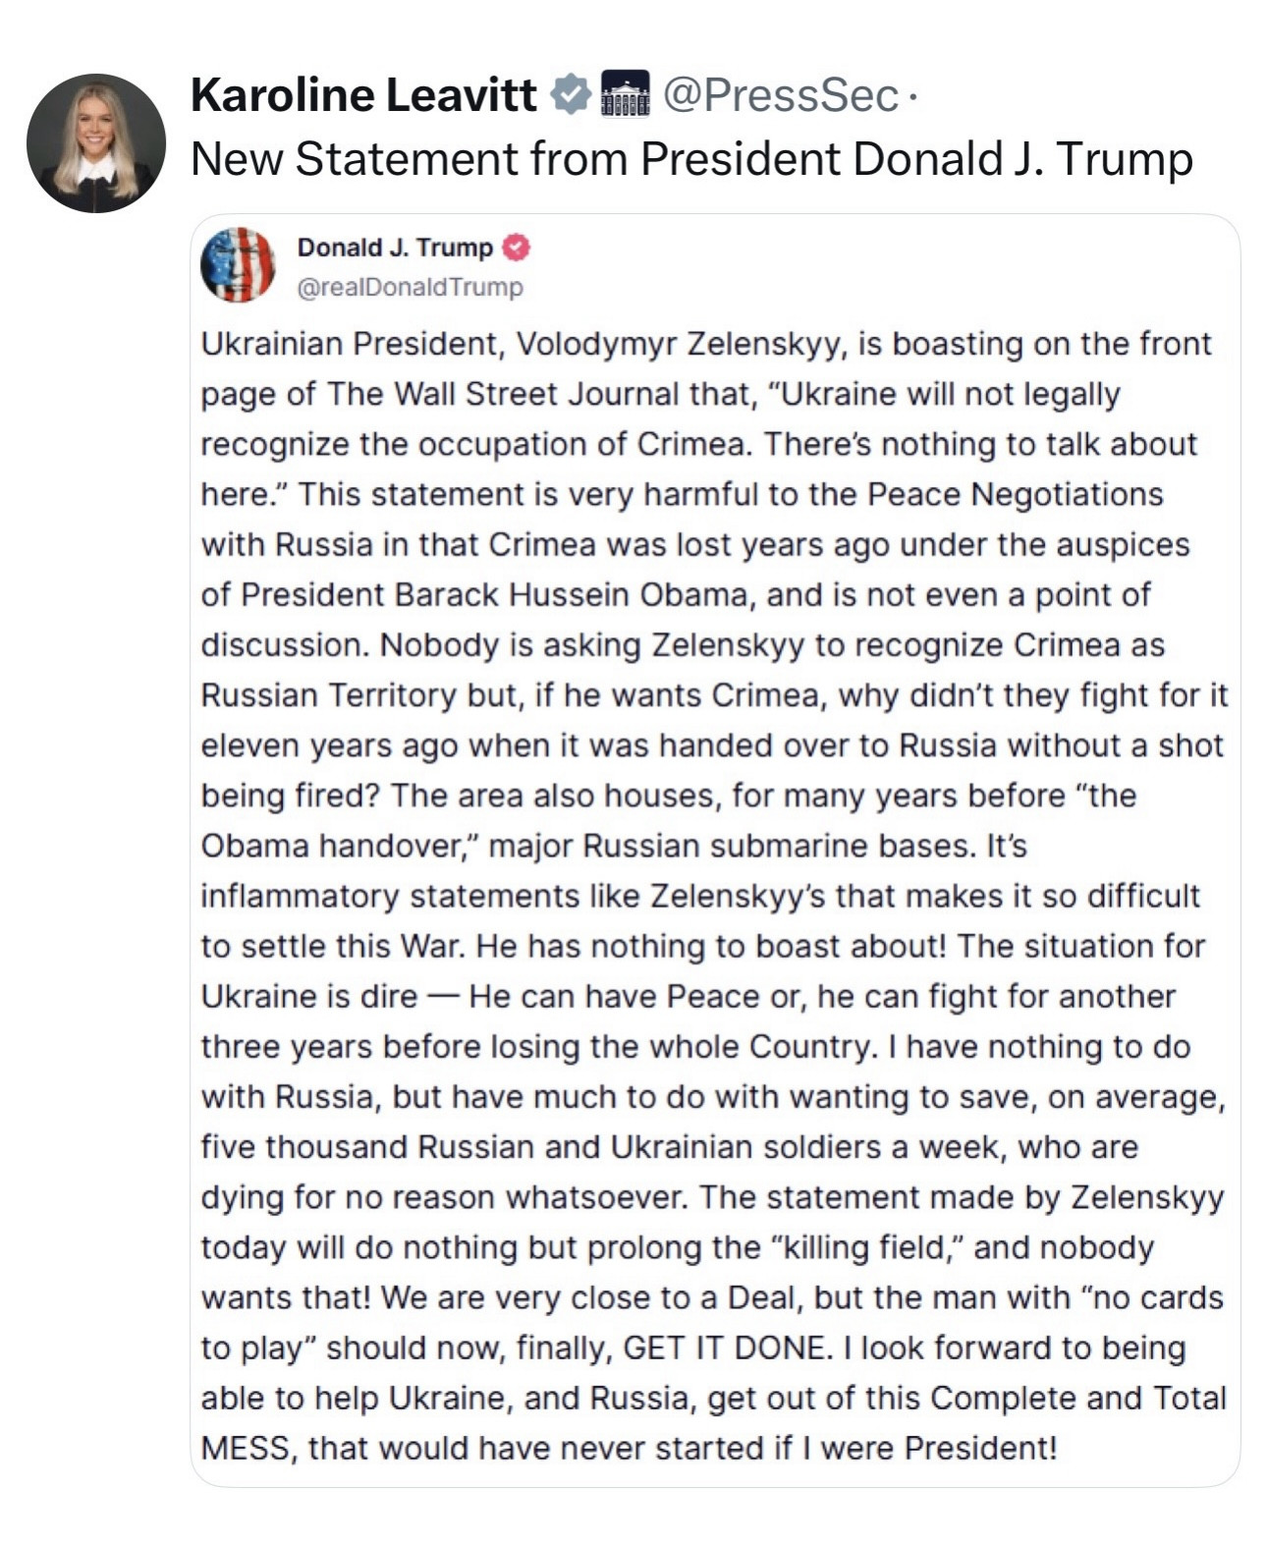Open the Donald J. Trump name in quoted post
The image size is (1267, 1542).
pos(395,248)
